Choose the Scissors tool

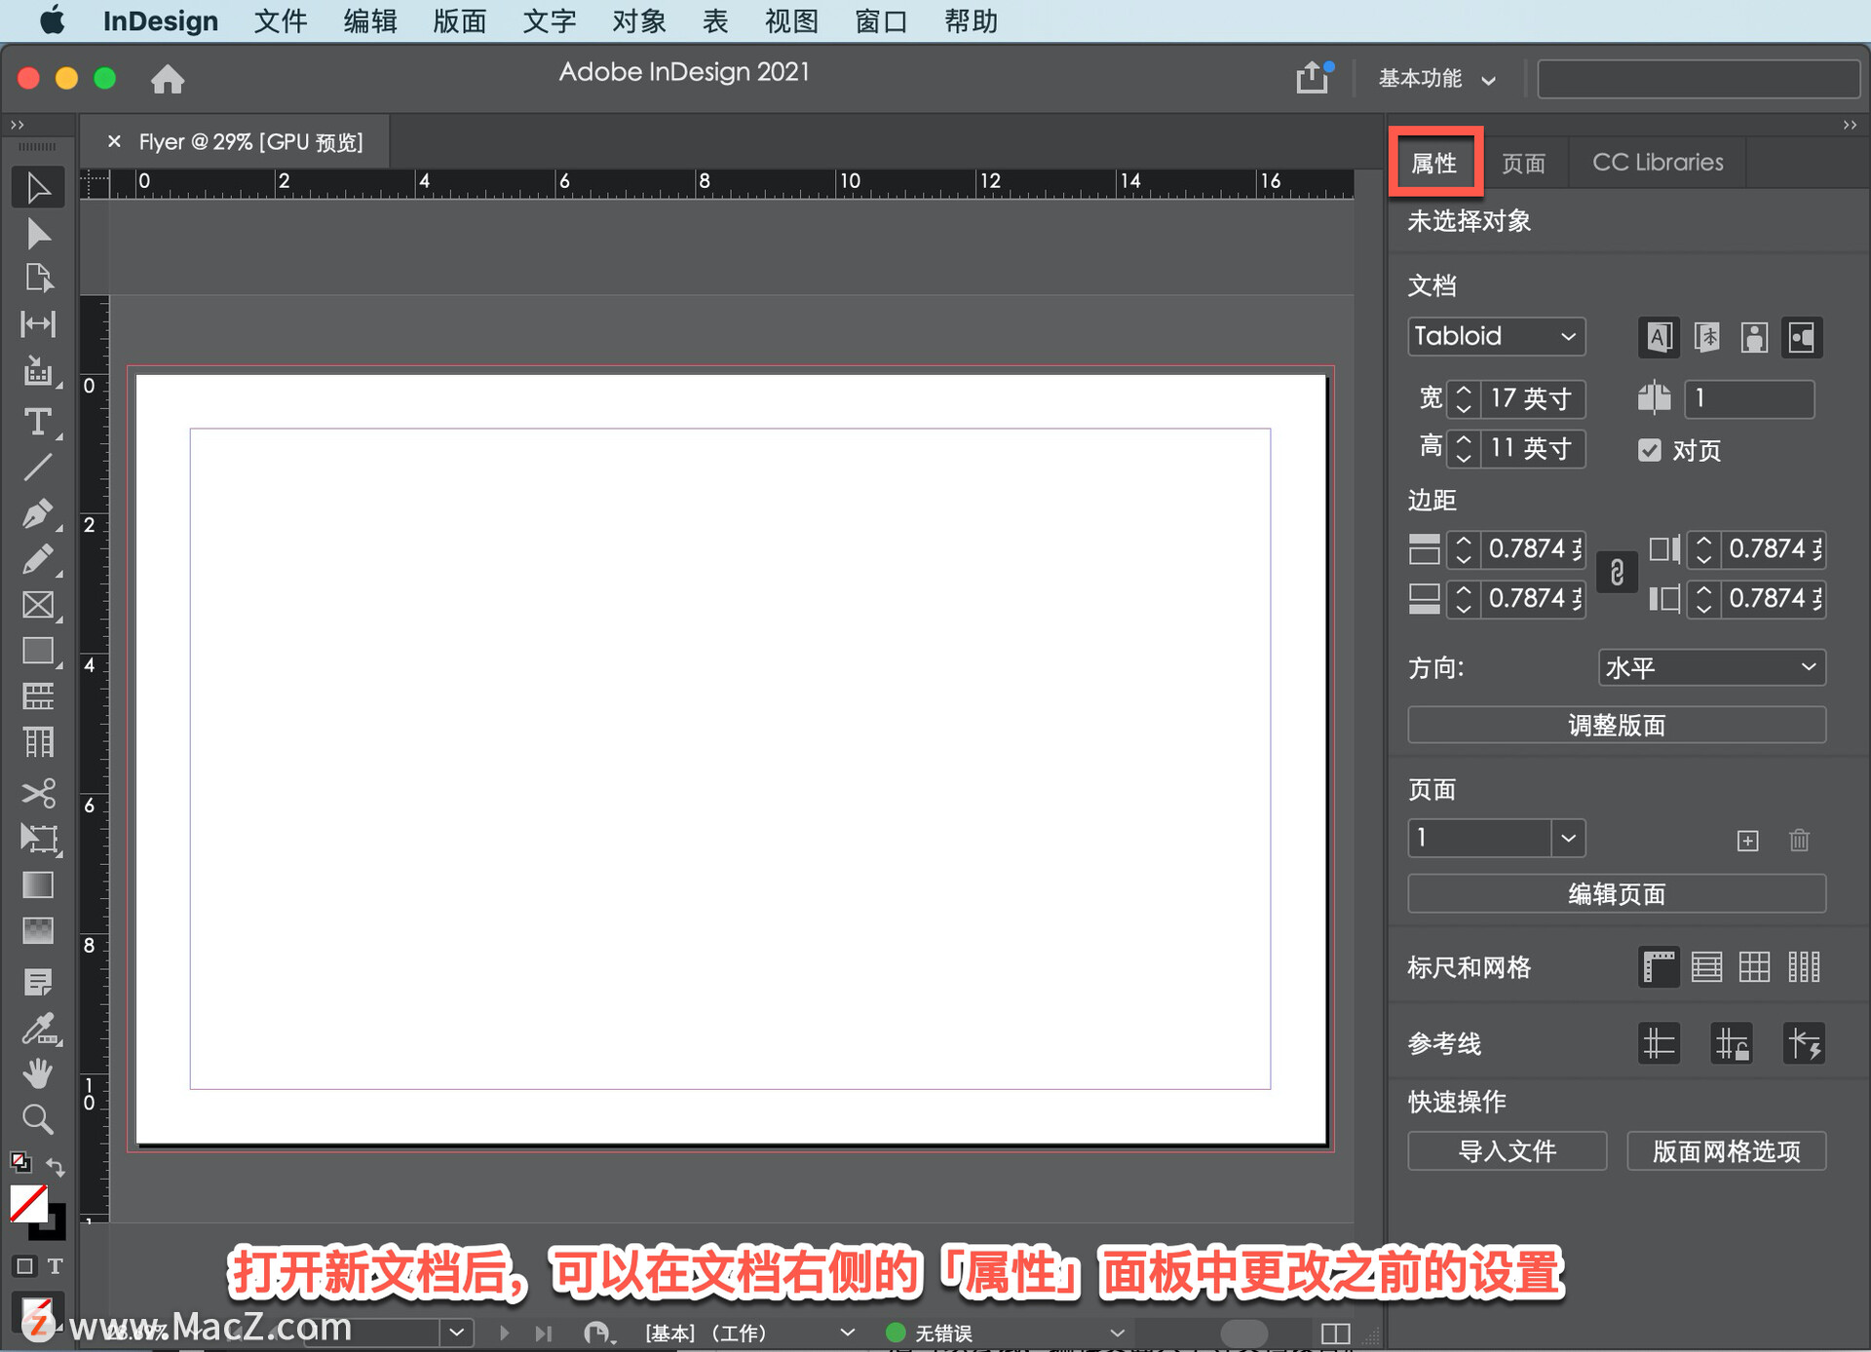coord(38,793)
